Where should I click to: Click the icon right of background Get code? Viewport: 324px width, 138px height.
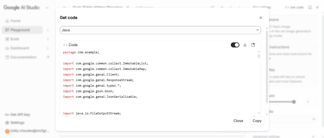[310, 7]
